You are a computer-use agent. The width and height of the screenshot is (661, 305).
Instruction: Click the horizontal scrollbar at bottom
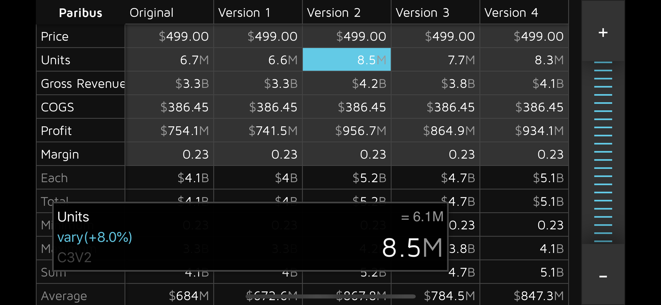coord(330,296)
